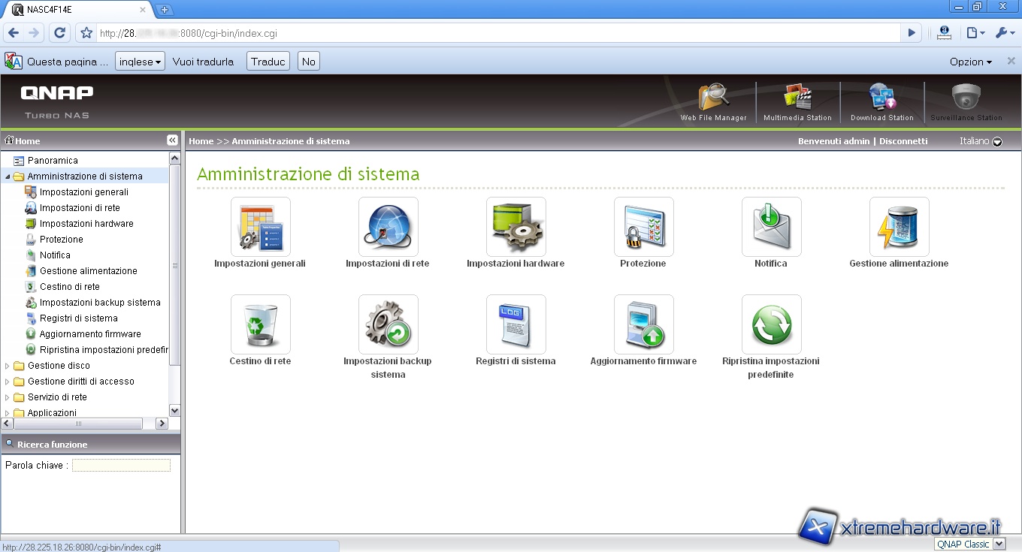Viewport: 1022px width, 552px height.
Task: Expand the Gestione disco tree folder
Action: (8, 366)
